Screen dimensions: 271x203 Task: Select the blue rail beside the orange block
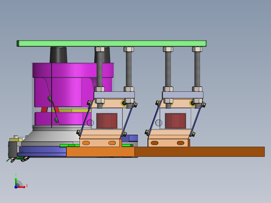click(x=42, y=151)
